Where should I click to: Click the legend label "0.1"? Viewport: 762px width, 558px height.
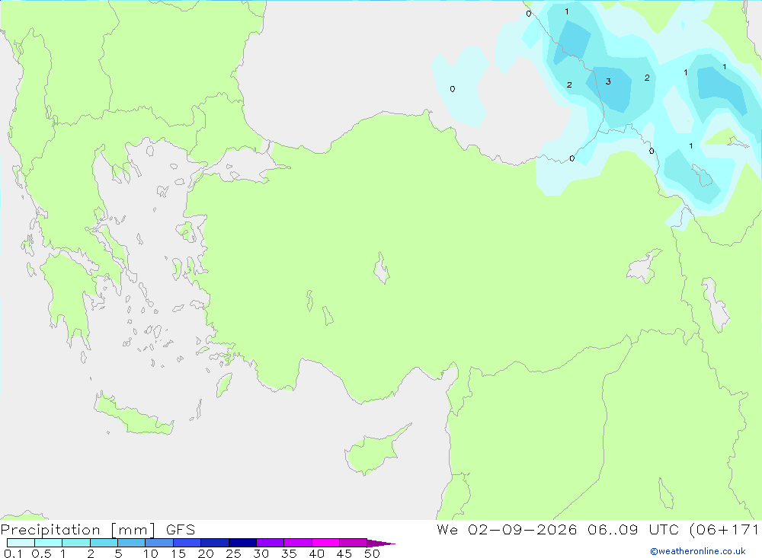[13, 553]
